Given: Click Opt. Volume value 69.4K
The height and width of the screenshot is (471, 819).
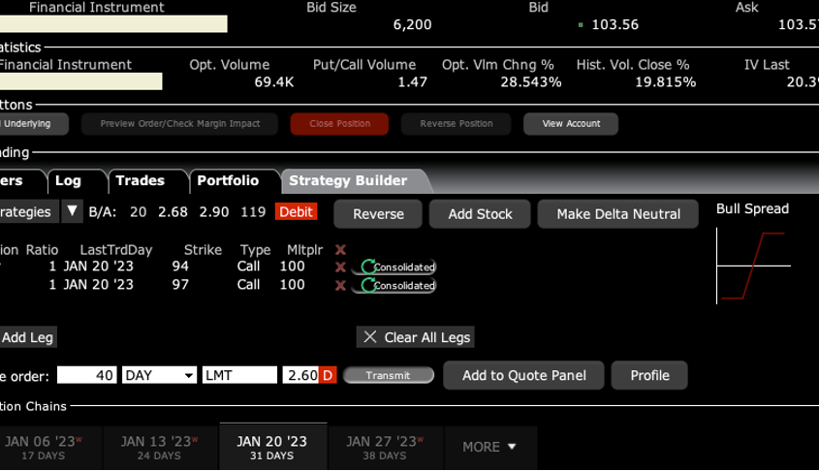Looking at the screenshot, I should [273, 82].
